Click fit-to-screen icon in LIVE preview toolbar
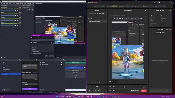 pyautogui.click(x=120, y=19)
